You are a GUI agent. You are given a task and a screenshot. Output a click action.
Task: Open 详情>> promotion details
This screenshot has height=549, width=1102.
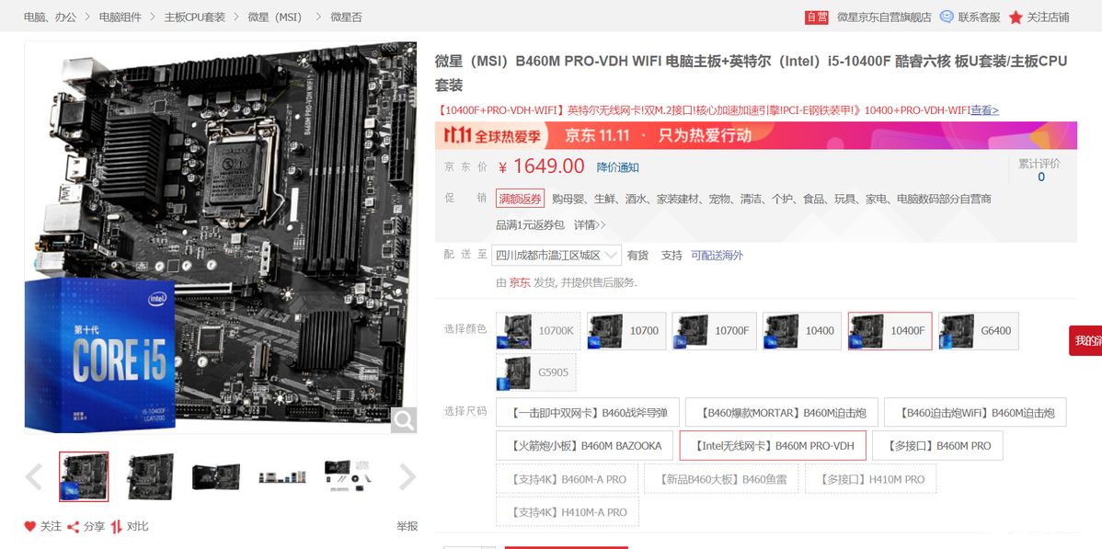click(x=590, y=225)
